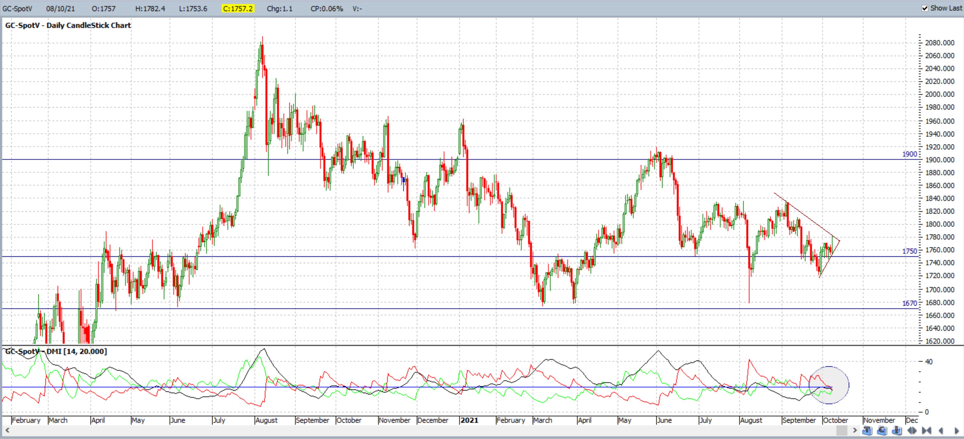
Task: Click the November label at the axis right end
Action: (x=880, y=420)
